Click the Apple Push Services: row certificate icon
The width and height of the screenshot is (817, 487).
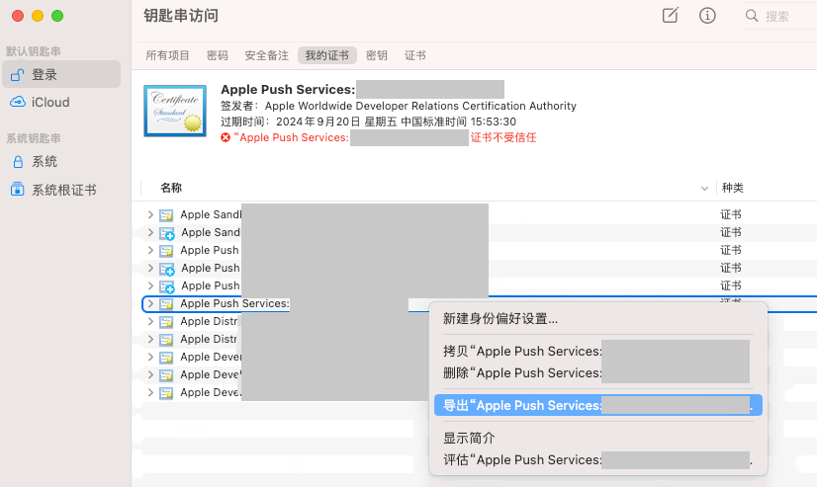[x=166, y=304]
